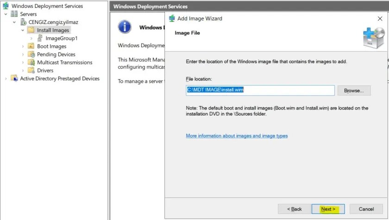Click the Browse... button

tap(354, 91)
